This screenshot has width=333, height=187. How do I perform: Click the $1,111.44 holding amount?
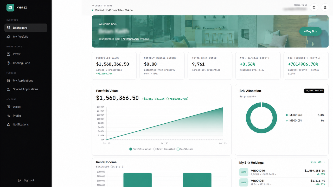[x=318, y=181]
